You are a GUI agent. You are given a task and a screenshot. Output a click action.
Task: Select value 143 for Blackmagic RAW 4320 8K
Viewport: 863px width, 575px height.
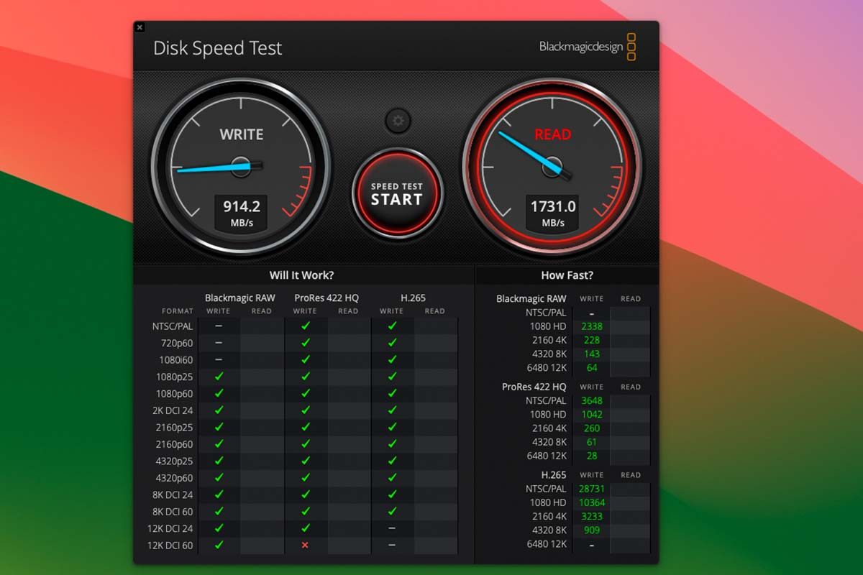592,354
